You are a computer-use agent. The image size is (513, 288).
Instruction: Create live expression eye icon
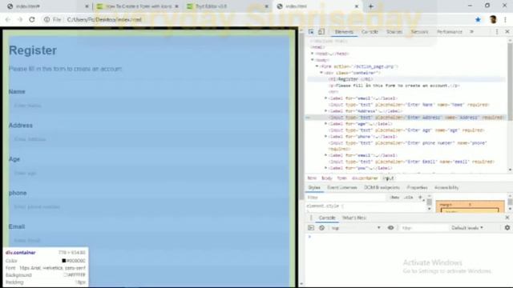(x=390, y=227)
